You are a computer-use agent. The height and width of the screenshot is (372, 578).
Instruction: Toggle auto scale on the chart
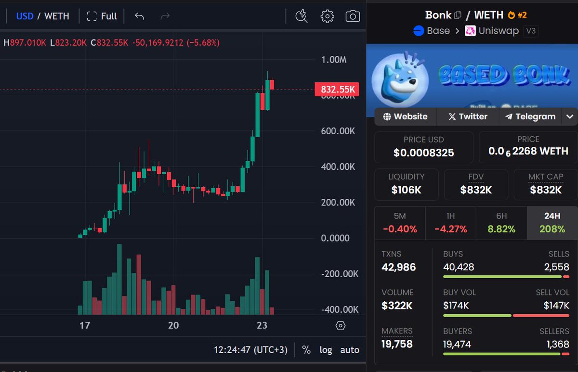[350, 350]
